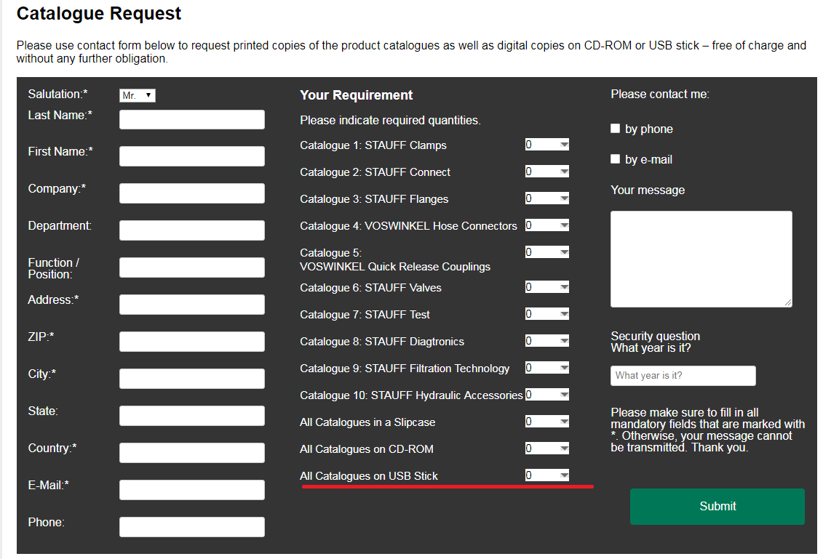The image size is (831, 559).
Task: Submit the catalogue request form
Action: [717, 507]
